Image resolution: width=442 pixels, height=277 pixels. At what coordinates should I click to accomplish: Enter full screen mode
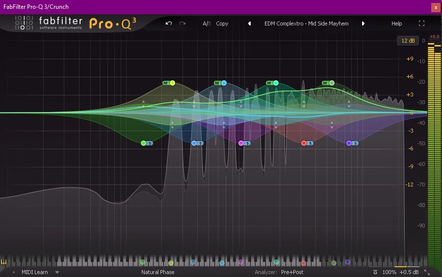tap(421, 23)
